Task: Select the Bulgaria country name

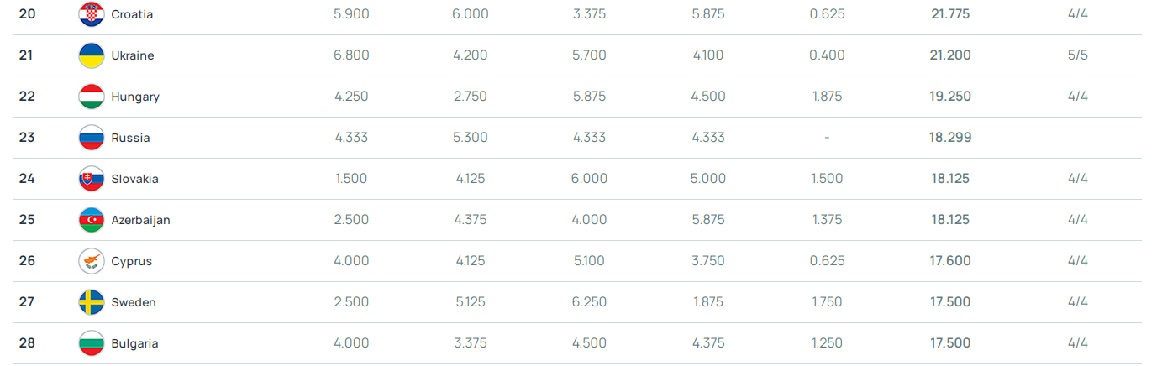Action: (134, 343)
